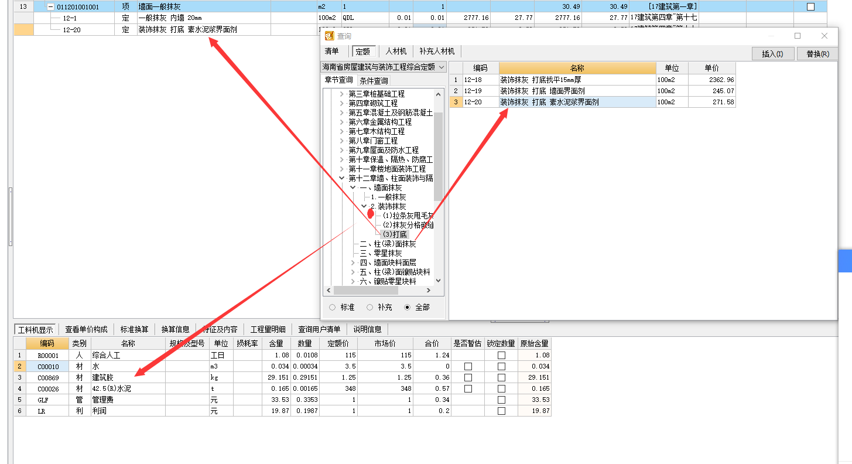The image size is (852, 464).
Task: Select the 补充 radio button
Action: click(x=369, y=307)
